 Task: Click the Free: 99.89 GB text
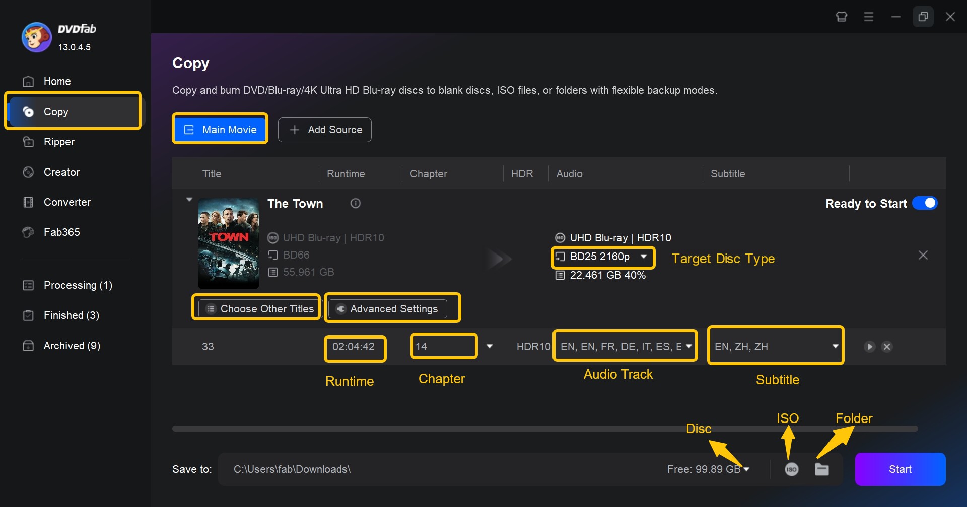click(x=704, y=469)
